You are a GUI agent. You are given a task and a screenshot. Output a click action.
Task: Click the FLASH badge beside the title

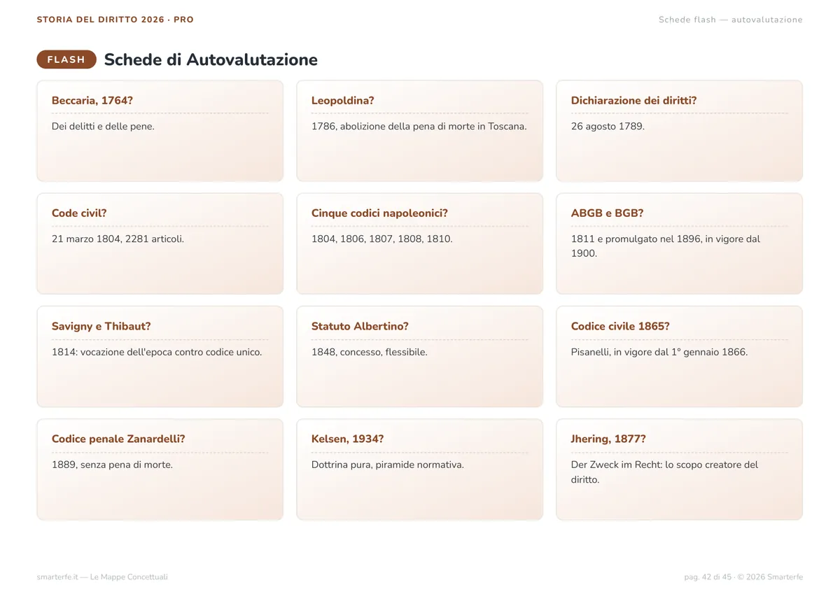point(66,59)
